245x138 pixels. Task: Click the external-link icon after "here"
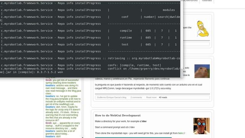click(x=184, y=133)
